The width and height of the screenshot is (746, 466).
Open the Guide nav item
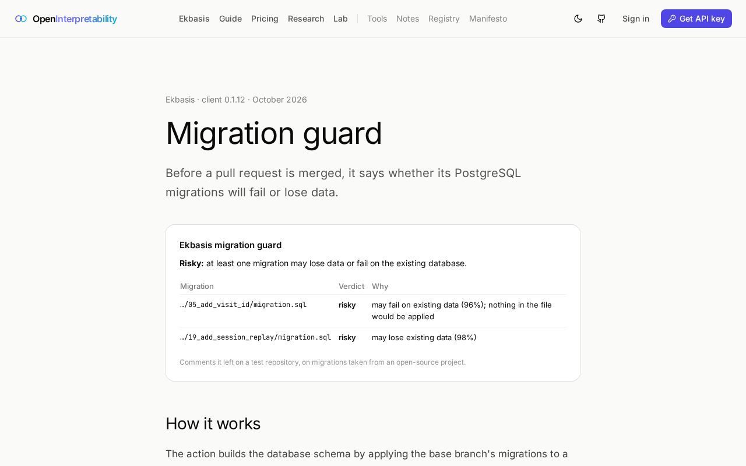click(x=230, y=19)
